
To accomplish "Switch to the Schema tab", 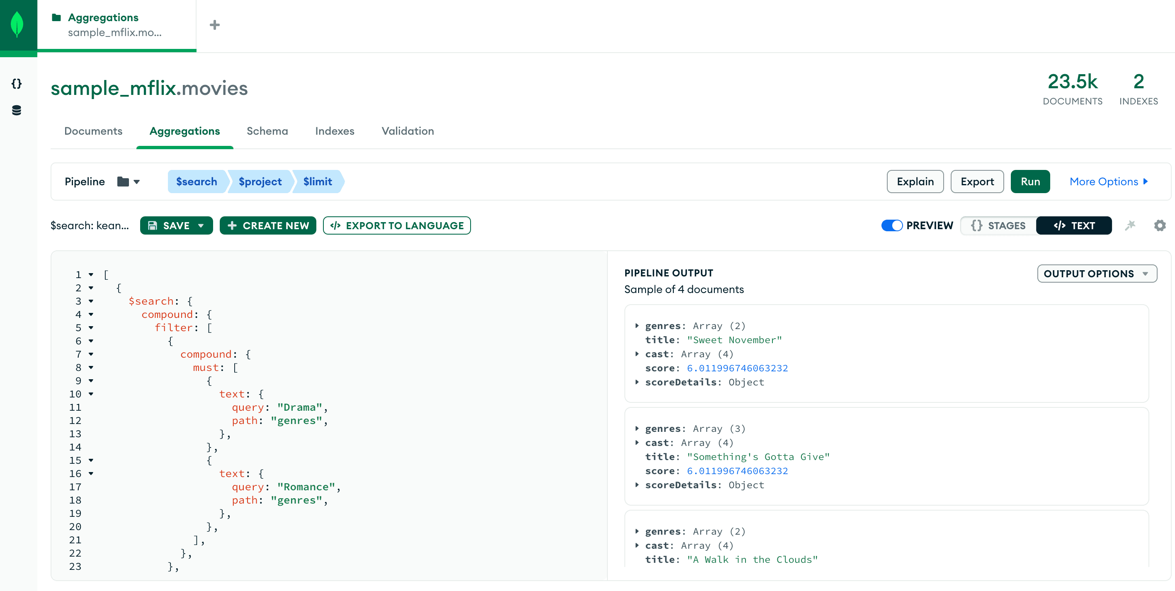I will [267, 131].
